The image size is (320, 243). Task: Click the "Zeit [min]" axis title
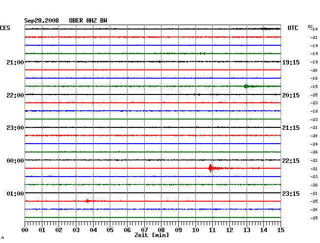point(152,235)
